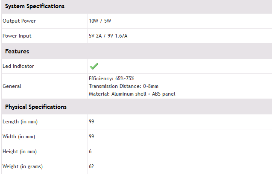272x175 pixels.
Task: Click the Transmission Distance: 0~8mm text
Action: click(x=123, y=86)
